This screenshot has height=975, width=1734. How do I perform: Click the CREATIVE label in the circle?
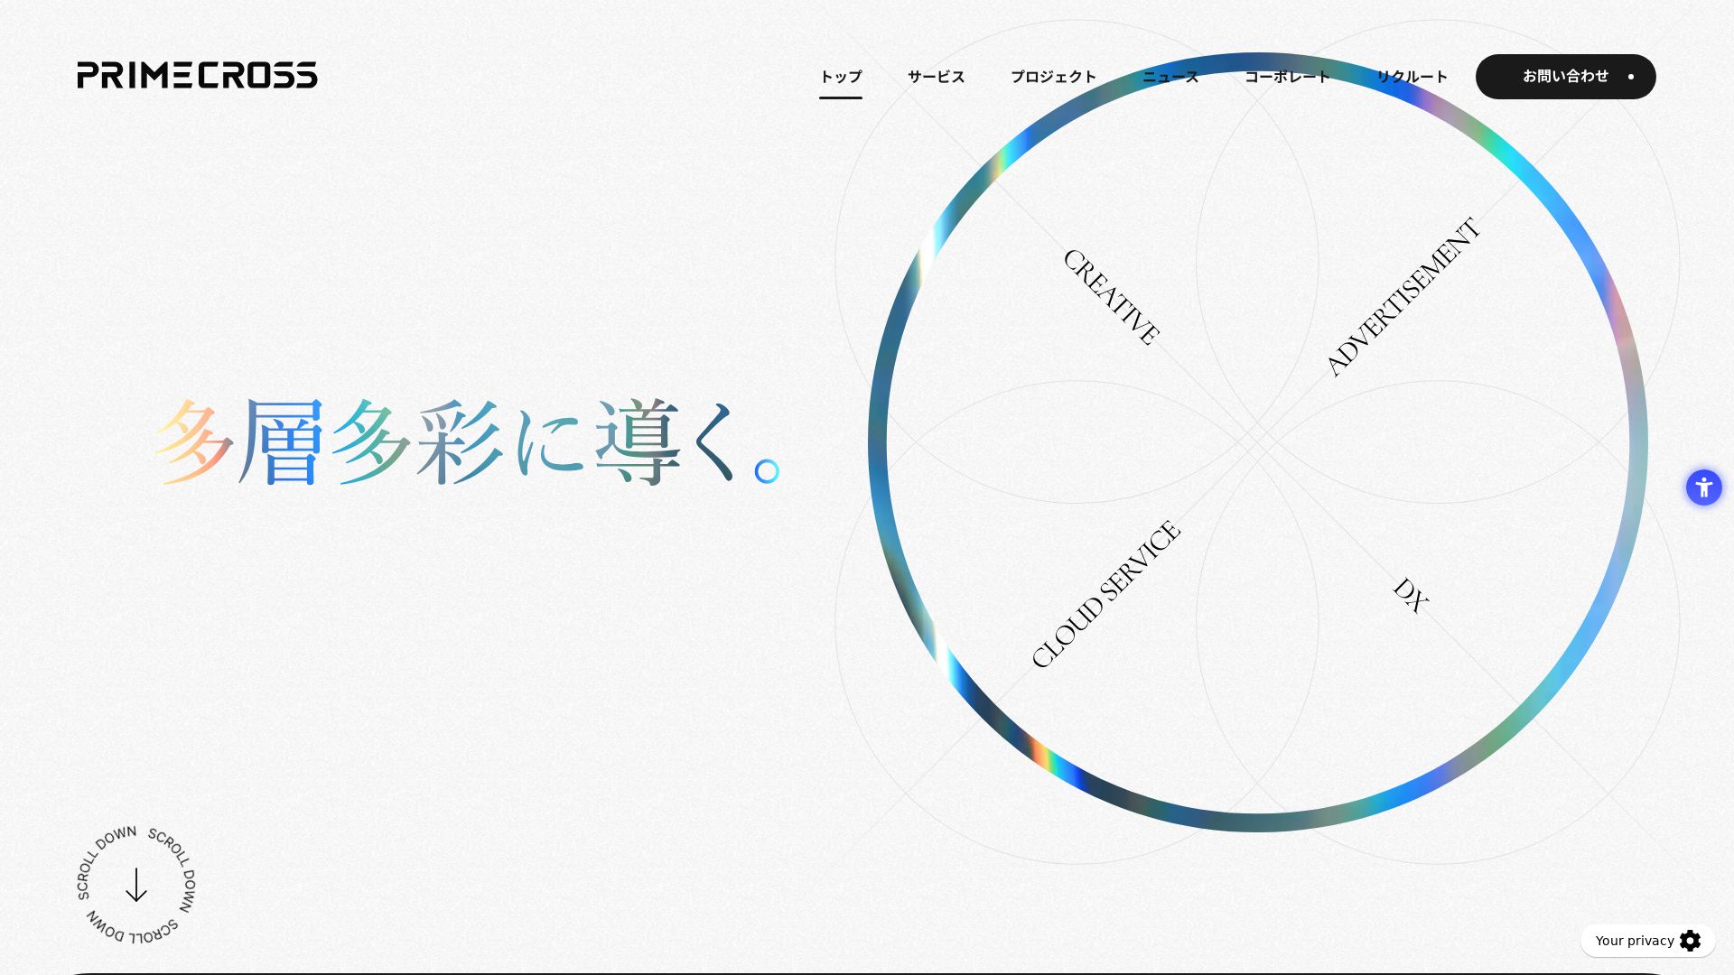[x=1110, y=296]
